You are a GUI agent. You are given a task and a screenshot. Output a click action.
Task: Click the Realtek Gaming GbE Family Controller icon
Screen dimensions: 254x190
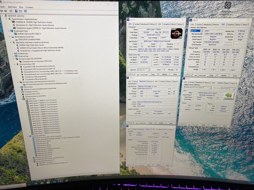33,138
